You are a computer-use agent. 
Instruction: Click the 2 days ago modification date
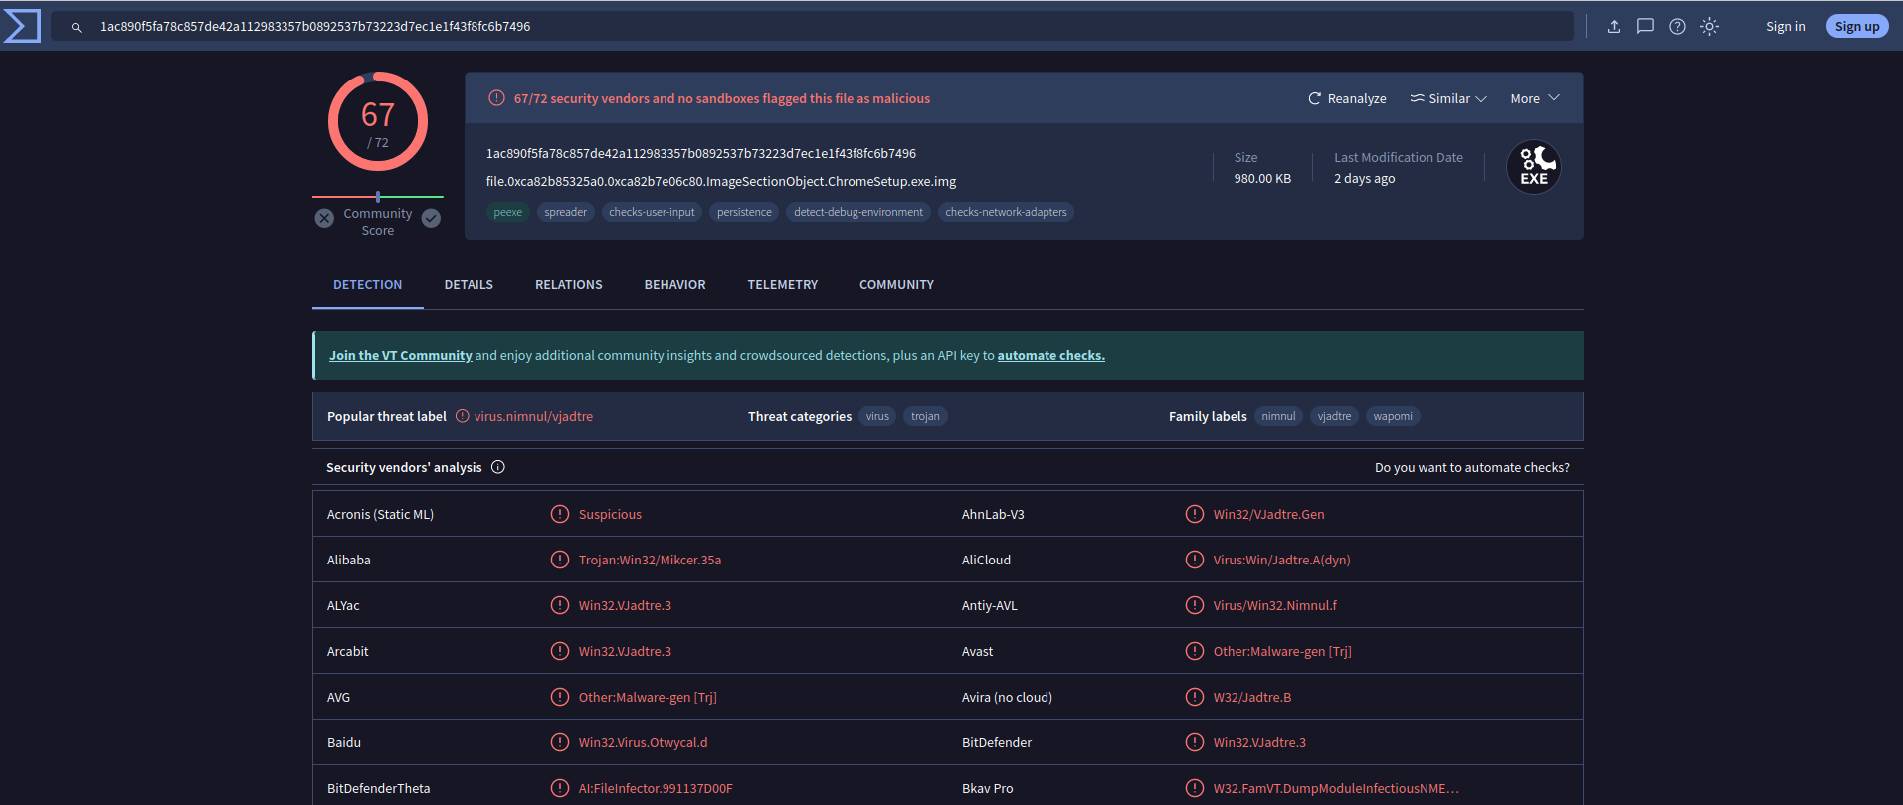click(x=1365, y=179)
